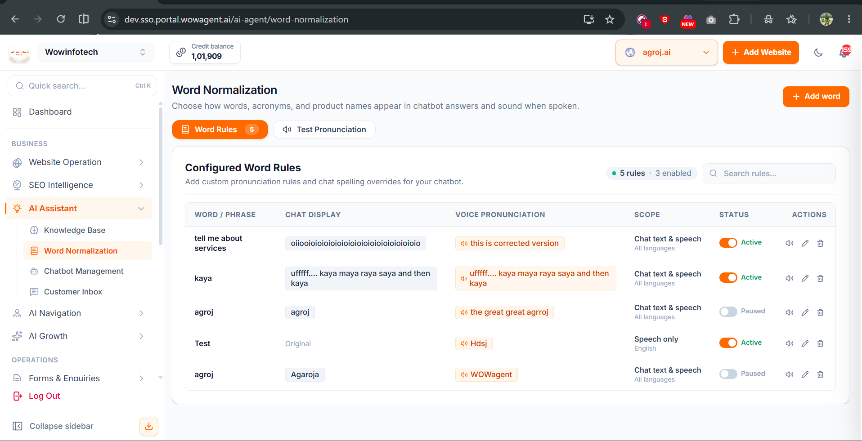Open the browser side panel icon
Viewport: 862px width, 441px height.
84,19
